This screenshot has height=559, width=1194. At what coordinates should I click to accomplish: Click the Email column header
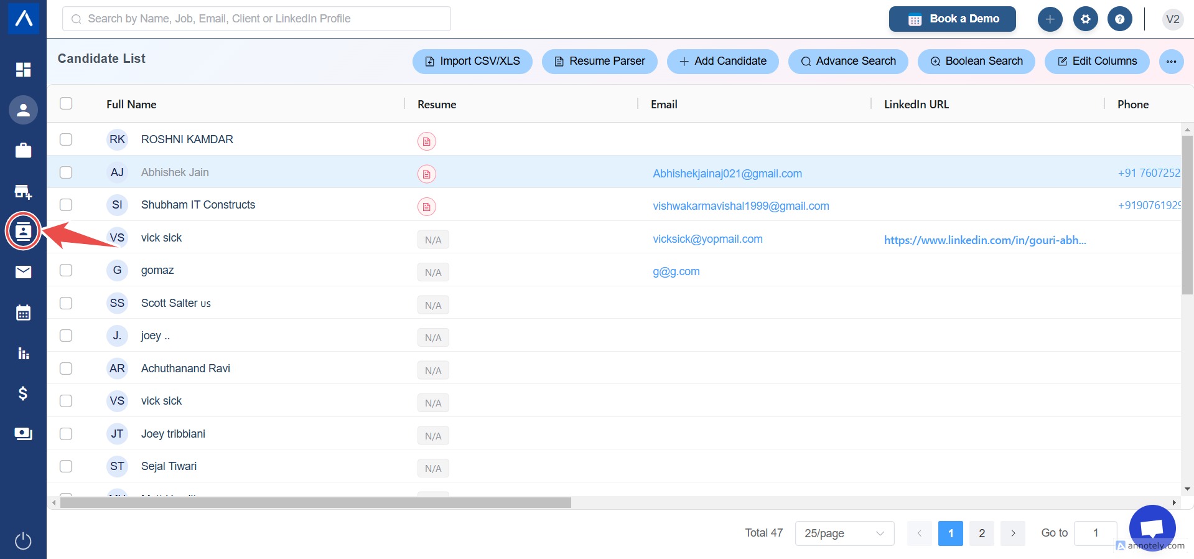tap(664, 105)
